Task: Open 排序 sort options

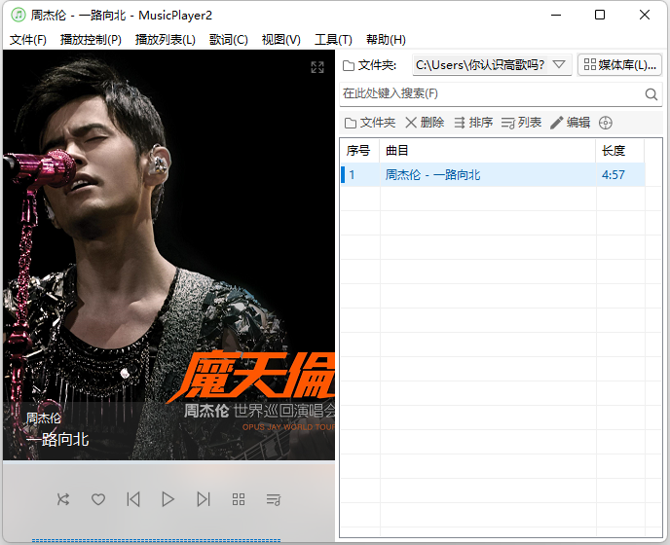Action: (473, 123)
